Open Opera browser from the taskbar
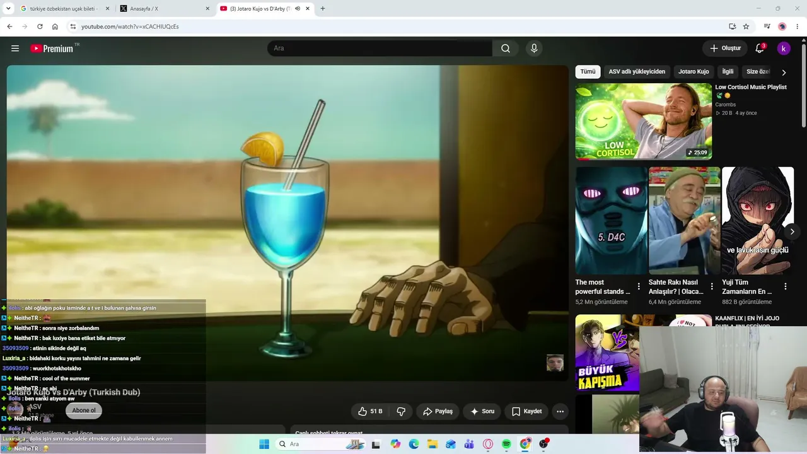Screen dimensions: 807x454 (487, 444)
